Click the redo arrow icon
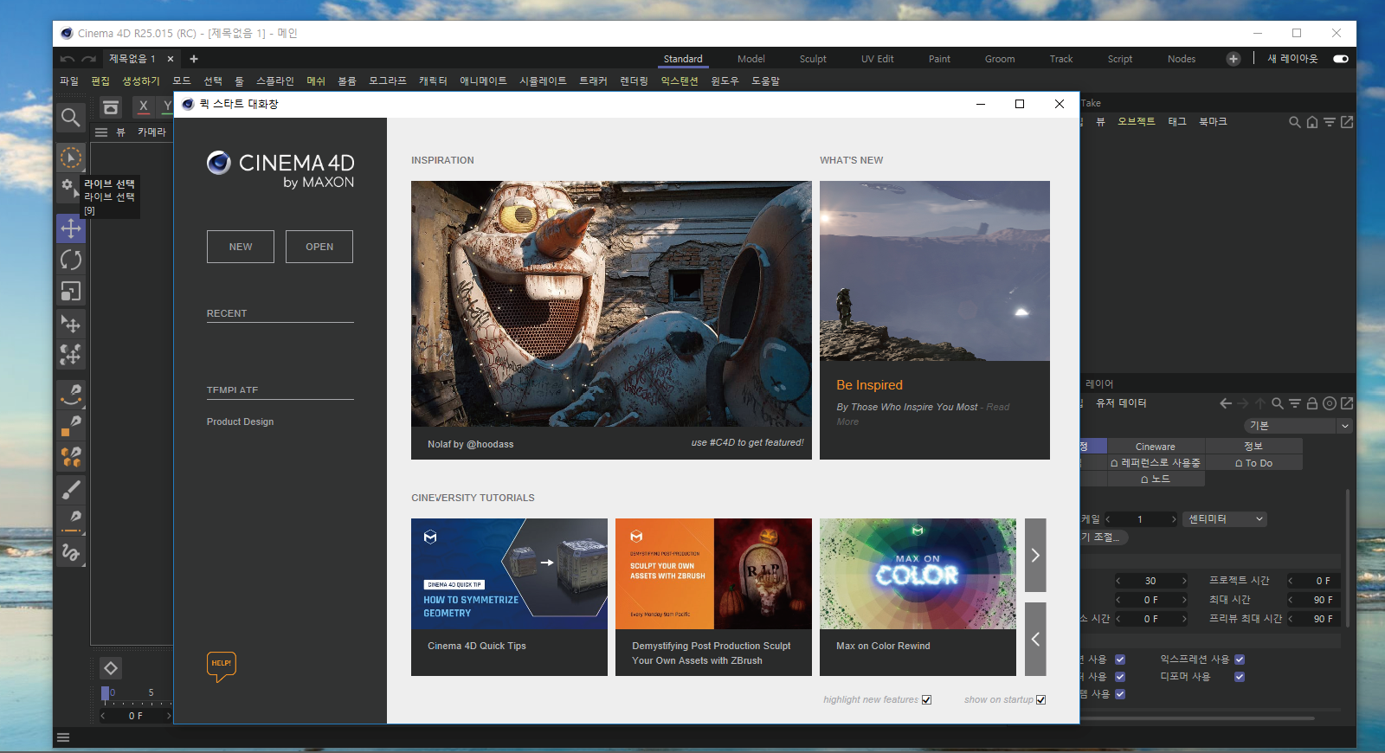Screen dimensions: 1385x753 click(88, 59)
